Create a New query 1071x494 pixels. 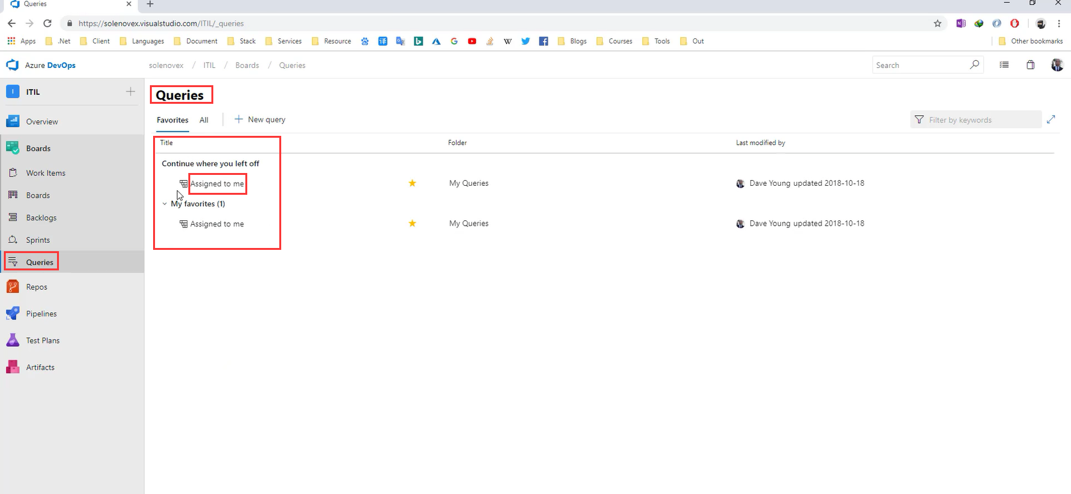pos(260,120)
